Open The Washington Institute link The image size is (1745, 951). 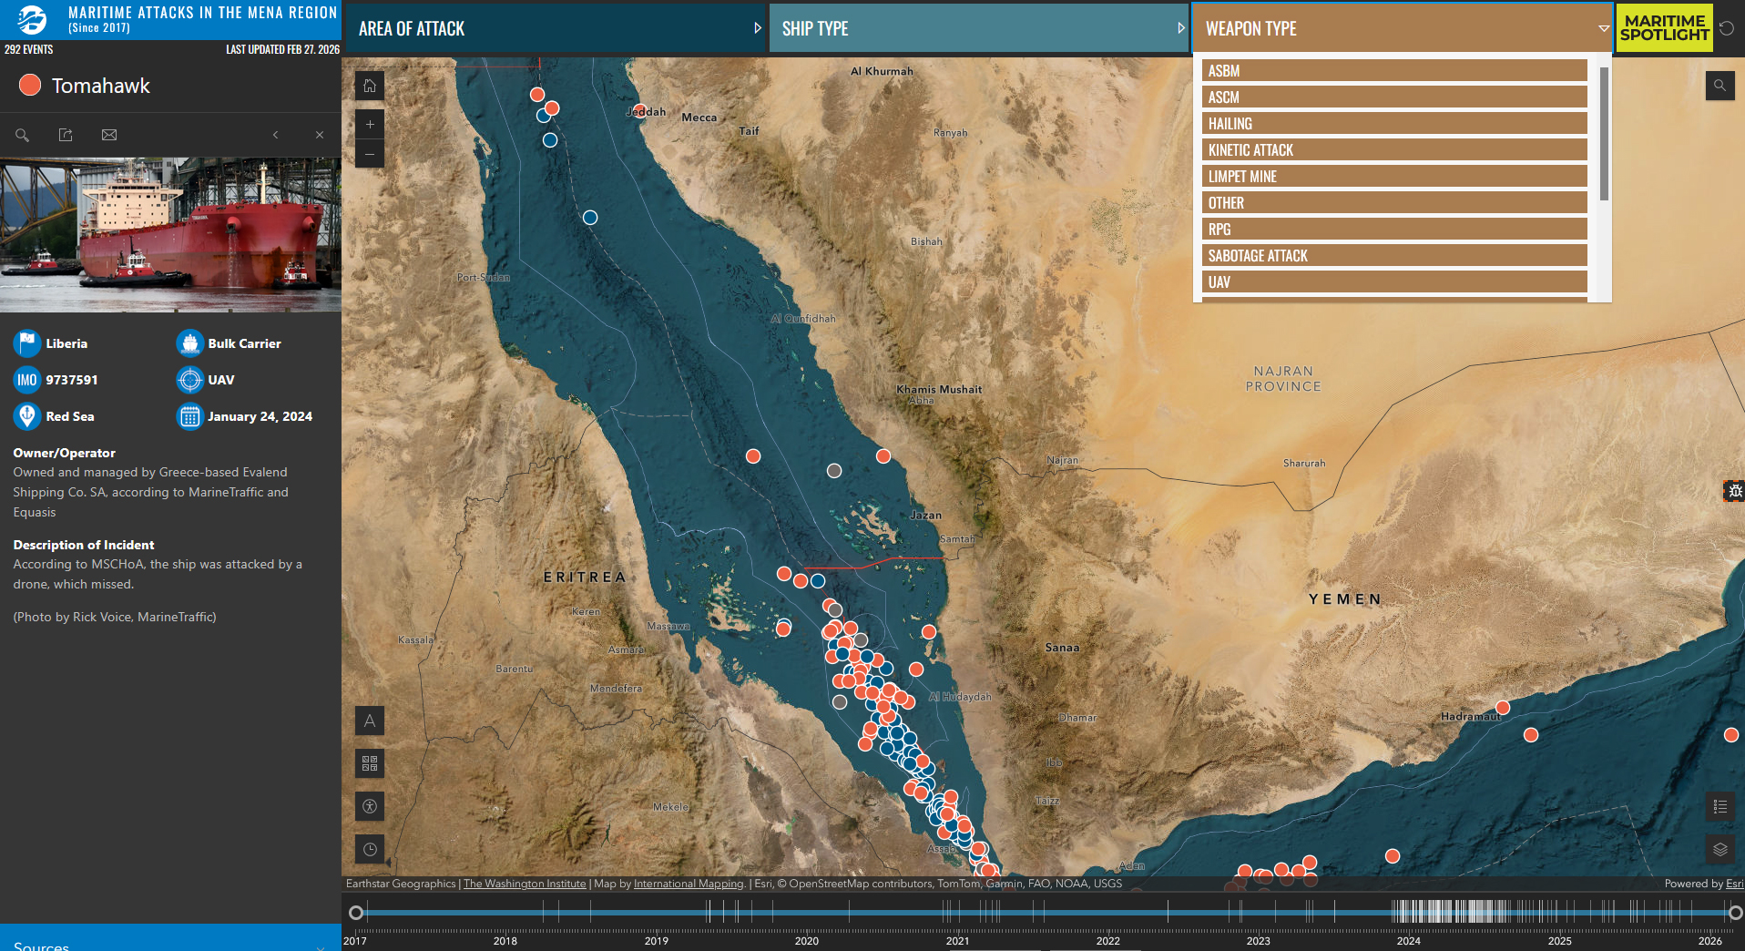click(525, 884)
